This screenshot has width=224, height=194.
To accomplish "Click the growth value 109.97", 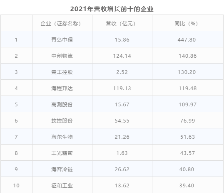I will pyautogui.click(x=188, y=105).
